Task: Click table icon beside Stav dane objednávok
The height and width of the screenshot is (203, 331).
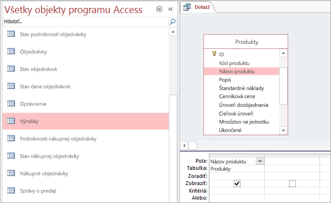Action: [x=11, y=86]
